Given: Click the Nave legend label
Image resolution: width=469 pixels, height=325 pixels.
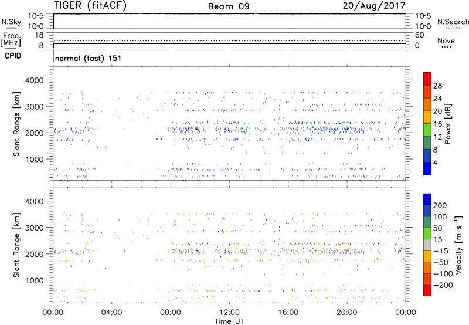Looking at the screenshot, I should coord(446,40).
